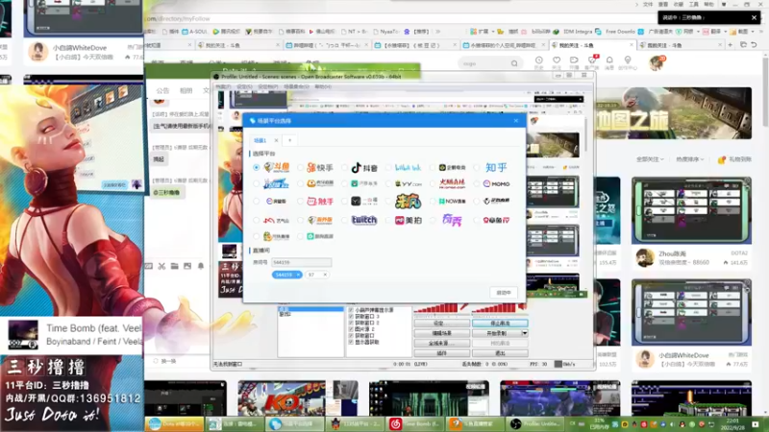The width and height of the screenshot is (769, 432).
Task: Click the colorful 来疯 logo
Action: (x=408, y=202)
